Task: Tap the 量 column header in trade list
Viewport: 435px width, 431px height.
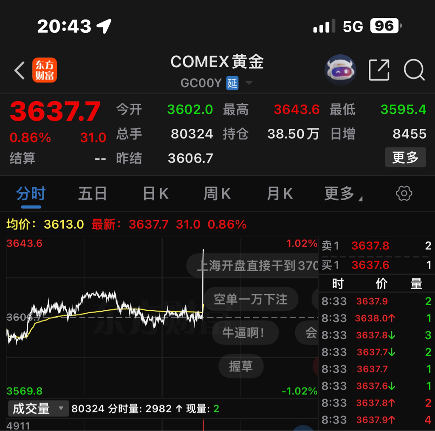Action: click(416, 284)
